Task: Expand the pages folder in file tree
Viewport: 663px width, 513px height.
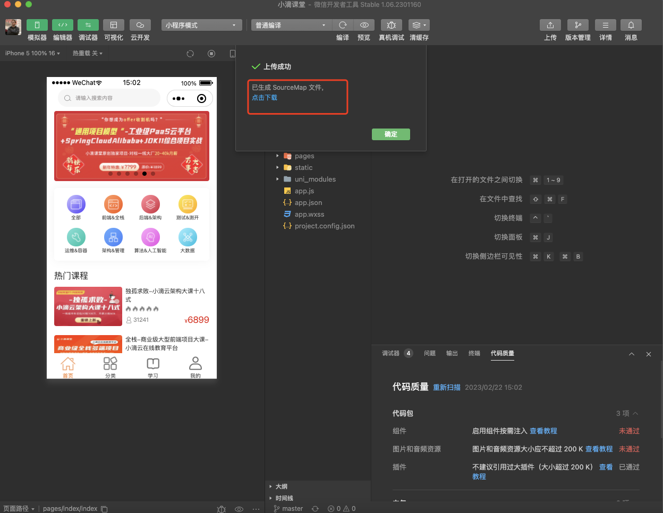Action: [277, 156]
